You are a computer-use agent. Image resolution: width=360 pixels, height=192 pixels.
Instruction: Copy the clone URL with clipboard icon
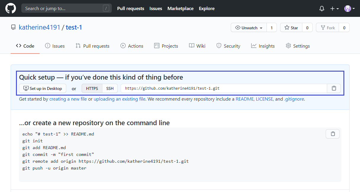(334, 88)
